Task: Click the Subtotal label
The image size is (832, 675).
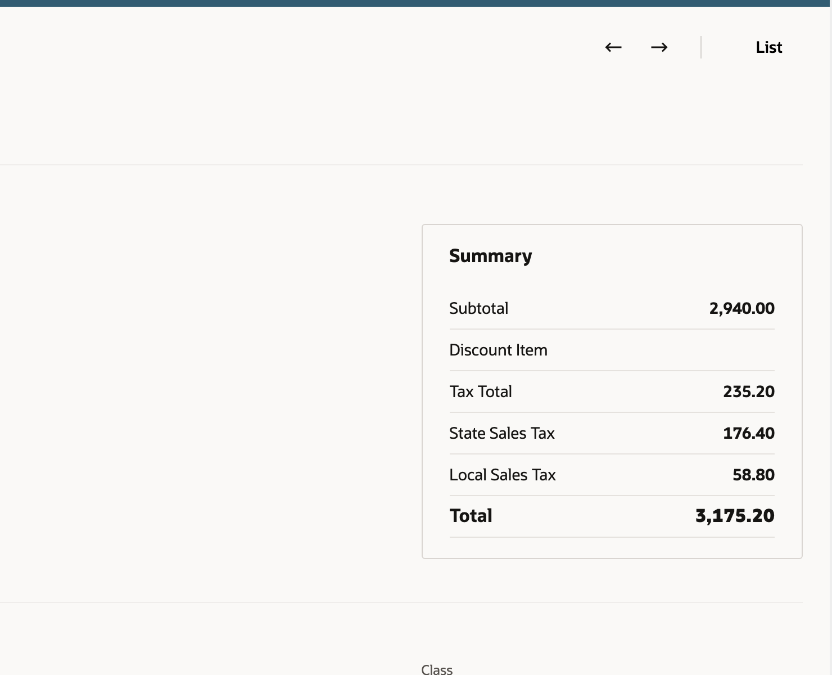Action: 479,308
